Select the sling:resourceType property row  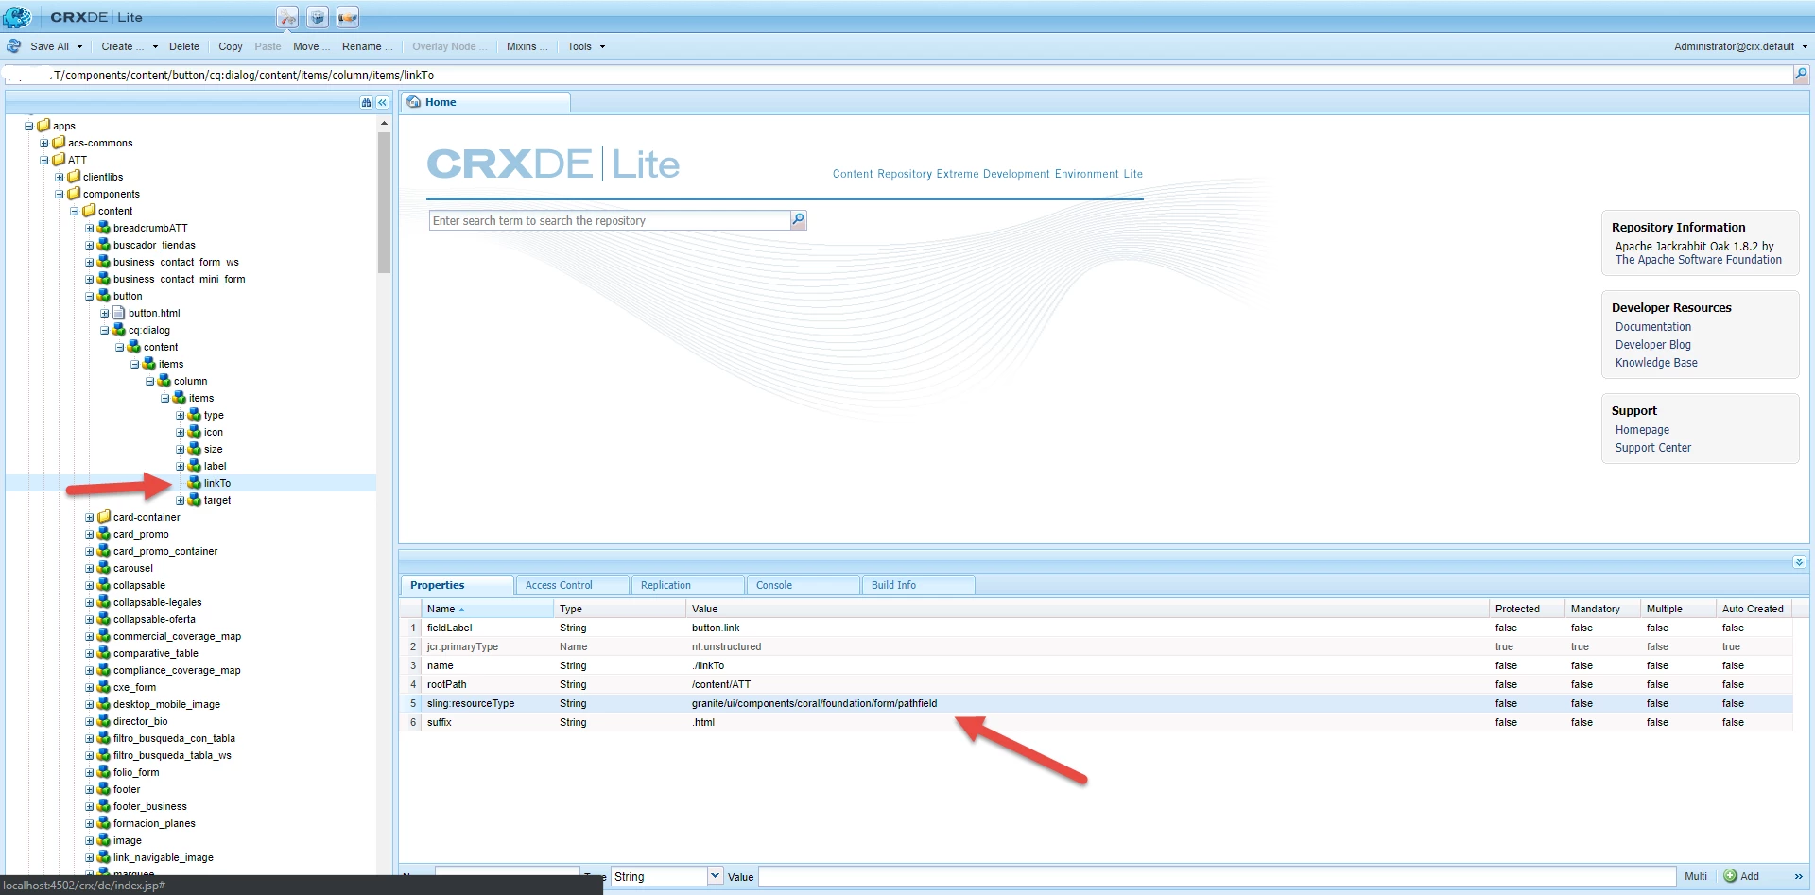click(x=1097, y=703)
